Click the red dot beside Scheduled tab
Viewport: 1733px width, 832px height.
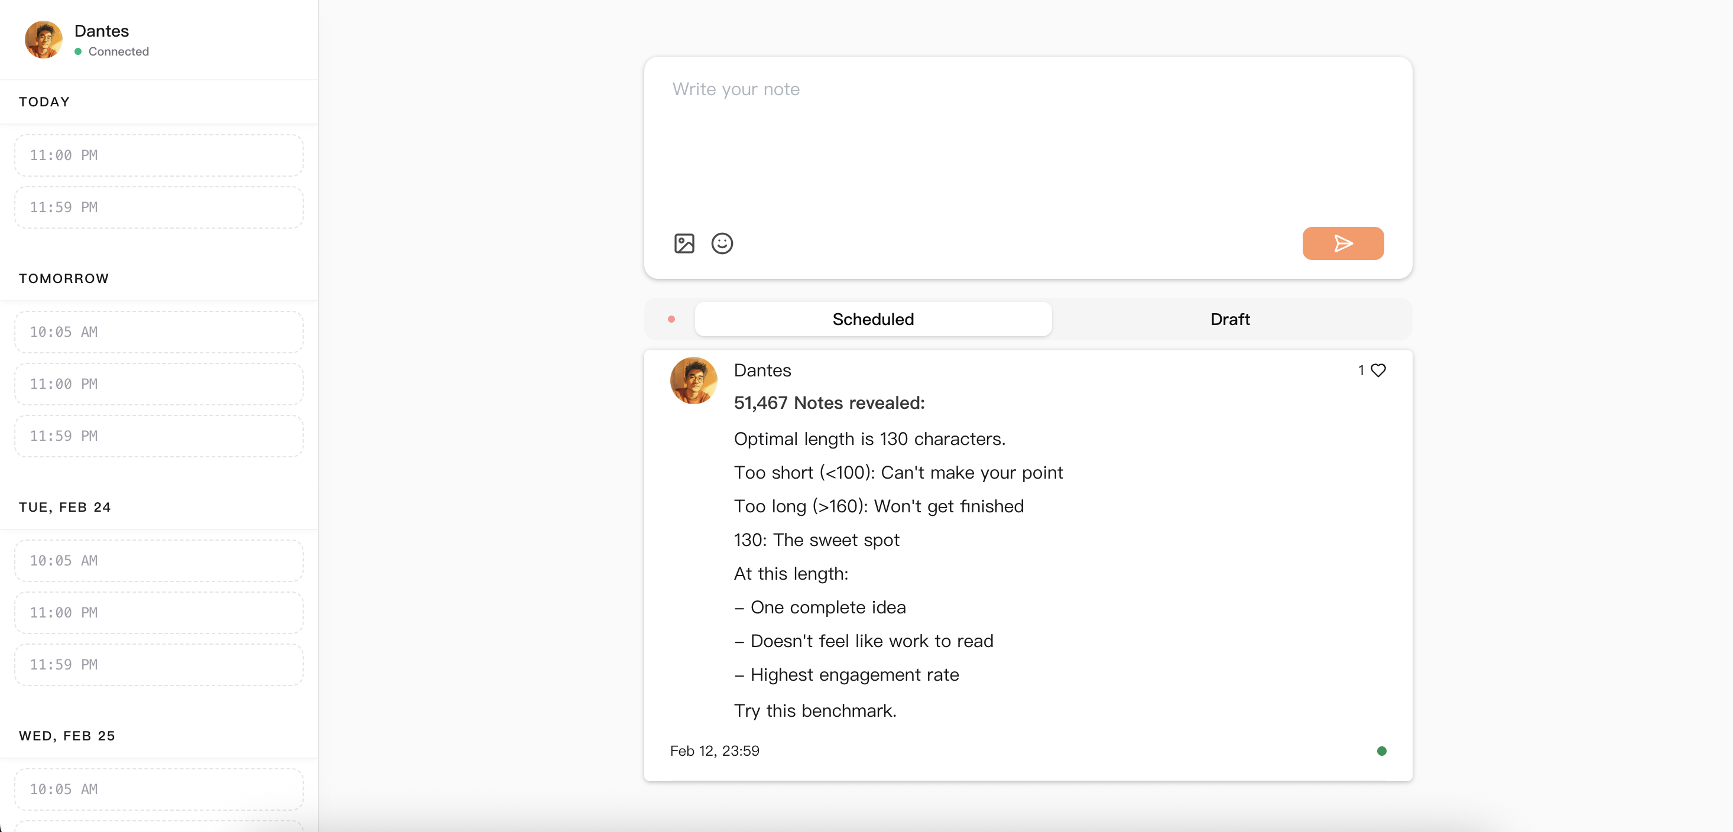pos(671,319)
